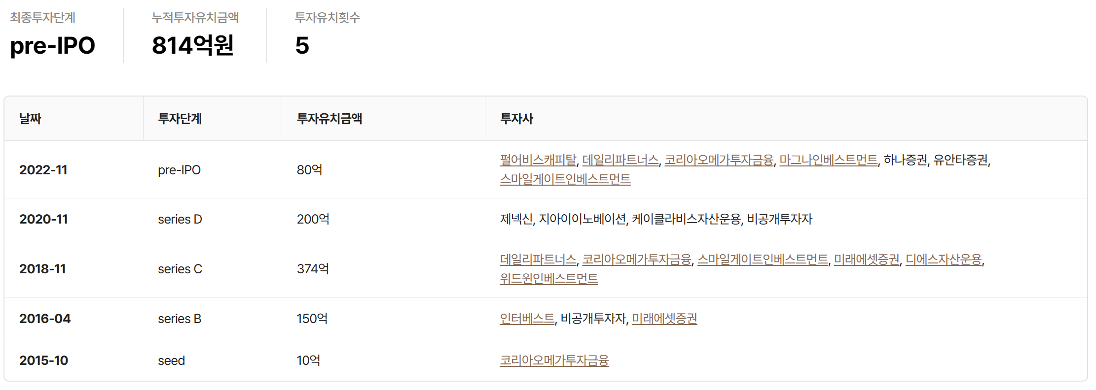
Task: Click the 투자유치금액 column header
Action: click(x=329, y=119)
